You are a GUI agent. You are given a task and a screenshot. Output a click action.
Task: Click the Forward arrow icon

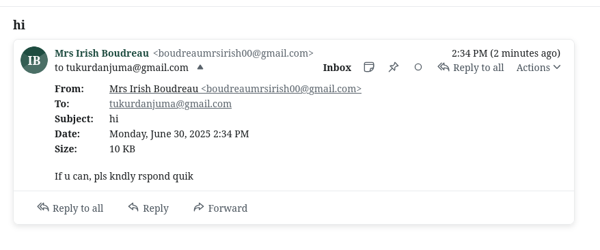click(199, 207)
